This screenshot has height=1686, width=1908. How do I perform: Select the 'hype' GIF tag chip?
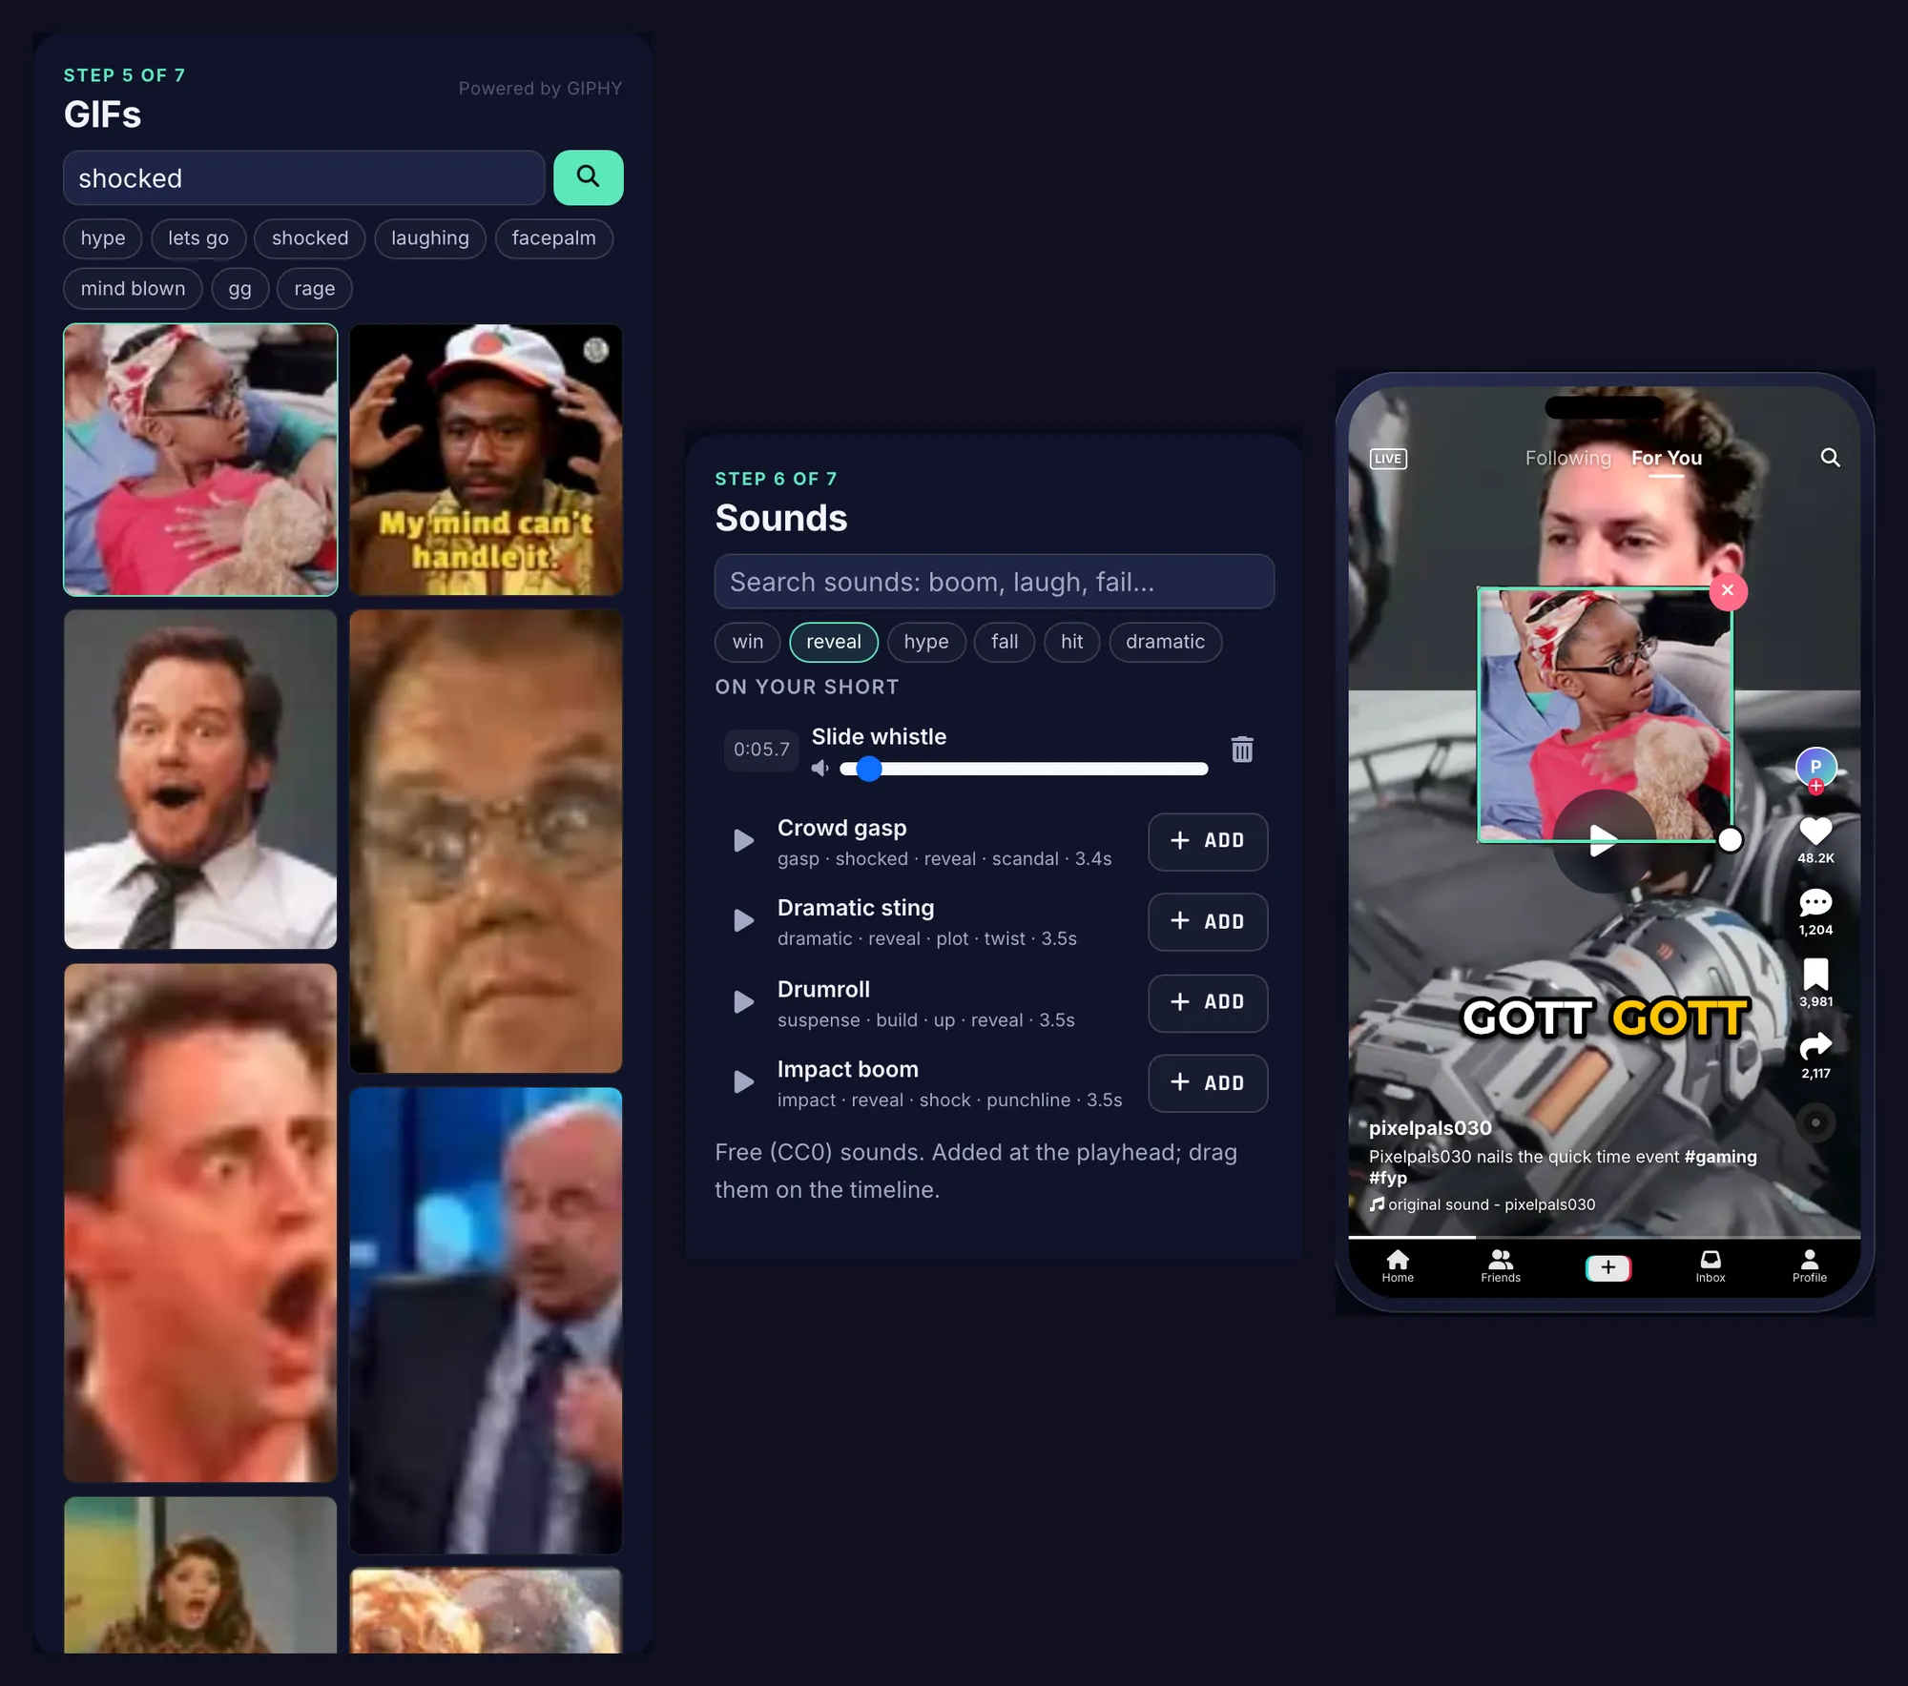[103, 238]
